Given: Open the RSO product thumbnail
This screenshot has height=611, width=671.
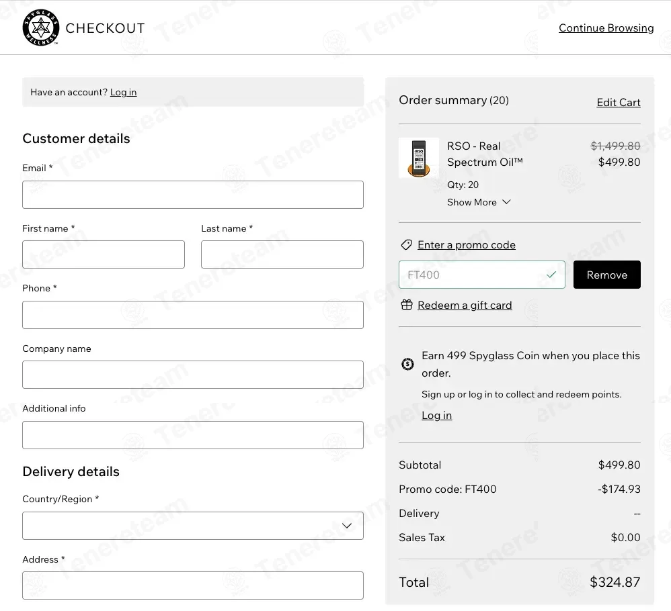Looking at the screenshot, I should click(x=418, y=157).
